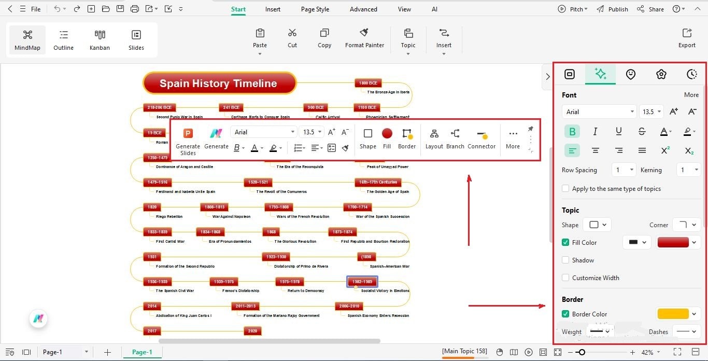Check Apply to the same type of topics
This screenshot has height=361, width=708.
(565, 188)
